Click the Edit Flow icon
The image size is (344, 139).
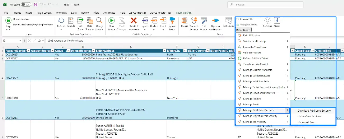pyautogui.click(x=203, y=21)
